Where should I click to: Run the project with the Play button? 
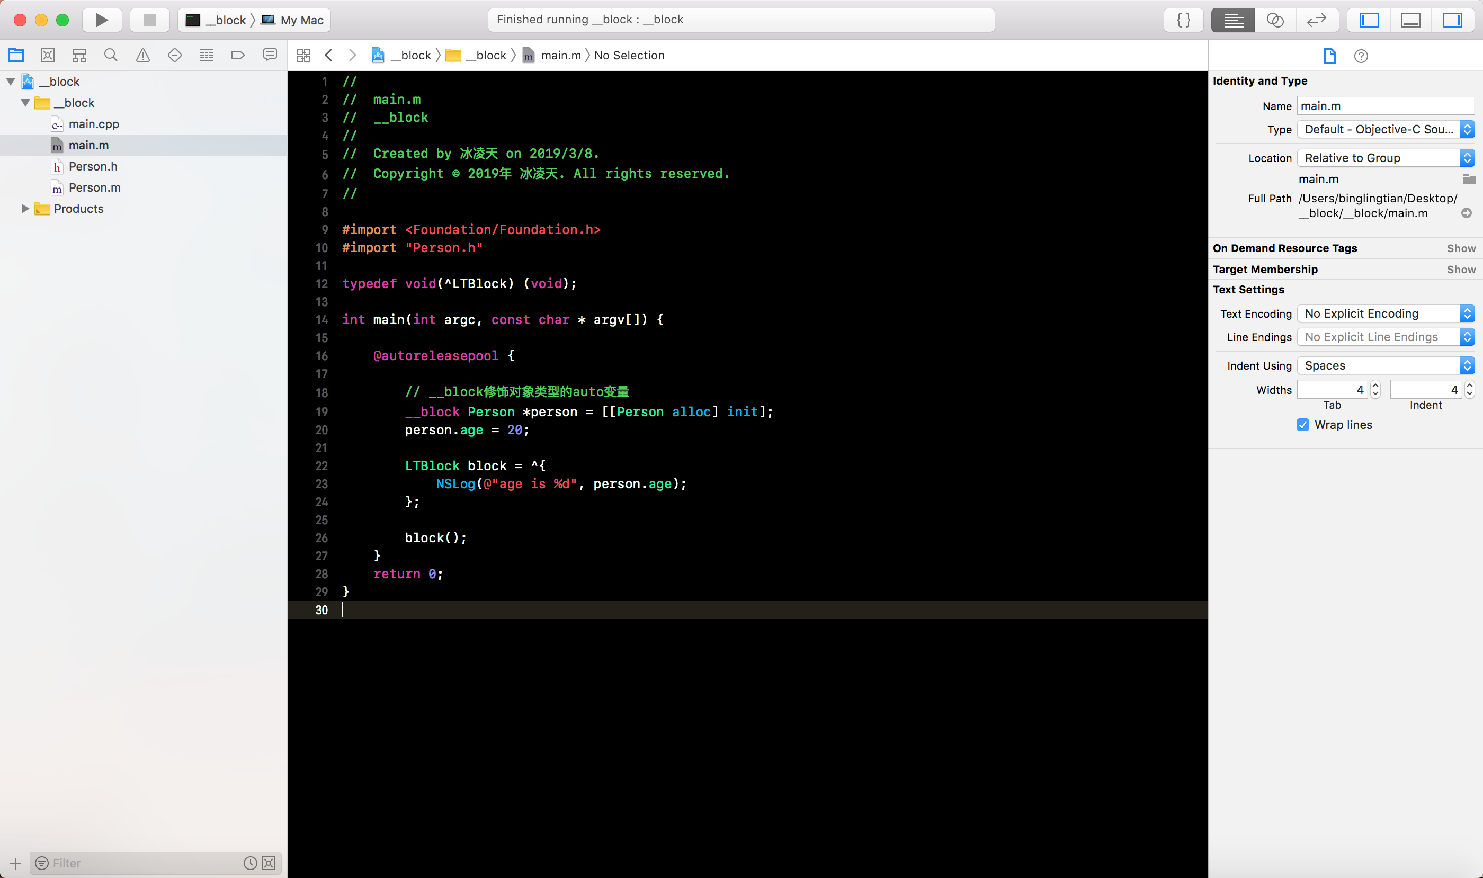102,20
